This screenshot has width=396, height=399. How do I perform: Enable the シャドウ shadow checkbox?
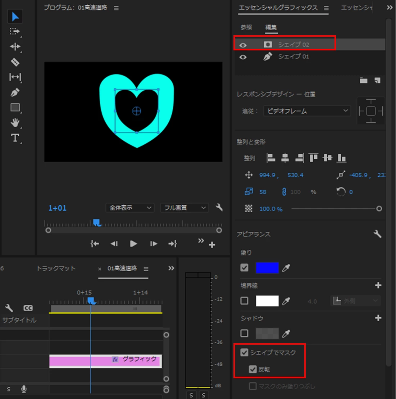[244, 333]
